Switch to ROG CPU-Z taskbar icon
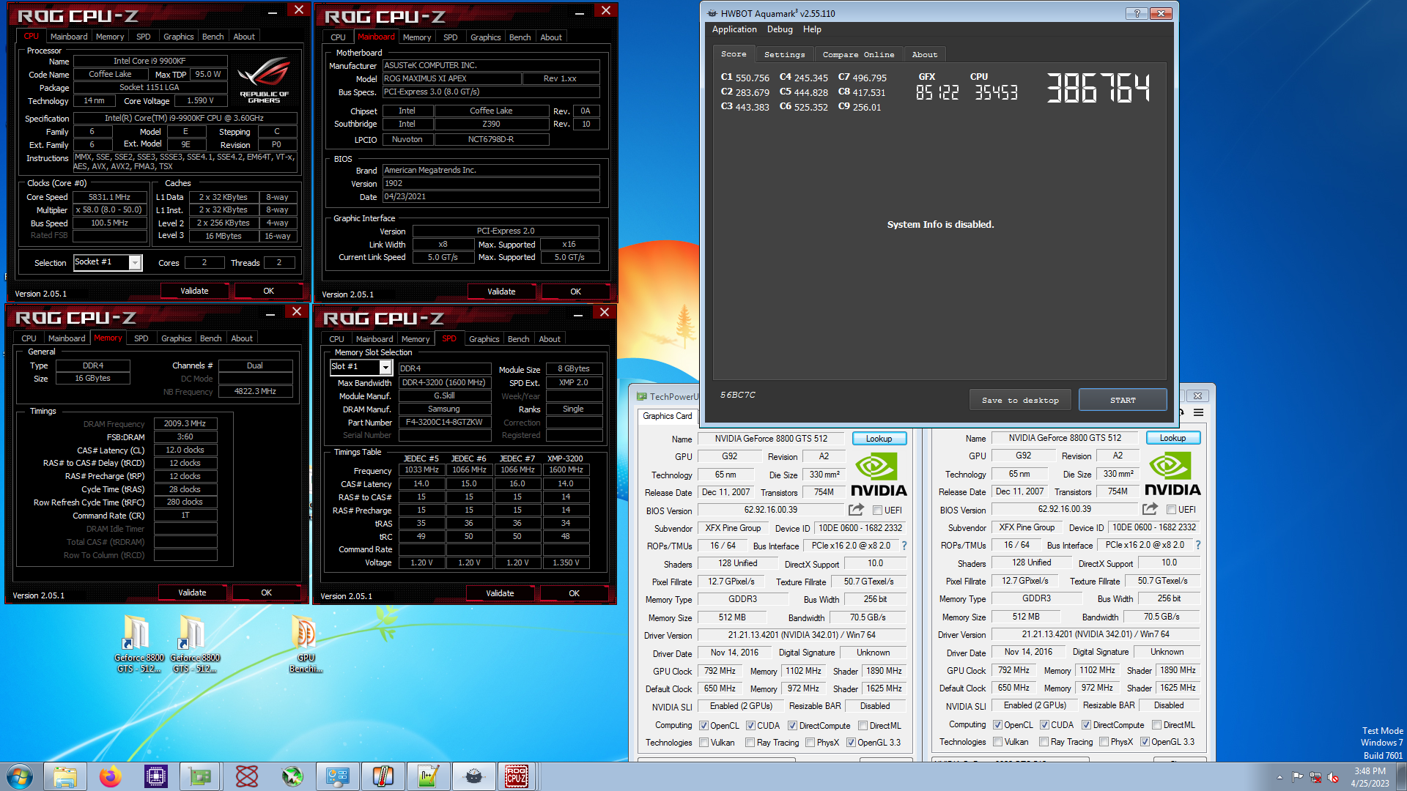This screenshot has height=791, width=1407. 517,776
